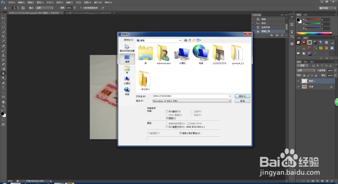This screenshot has width=338, height=184.
Task: Select the Hand tool in the toolbox
Action: [x=3, y=102]
